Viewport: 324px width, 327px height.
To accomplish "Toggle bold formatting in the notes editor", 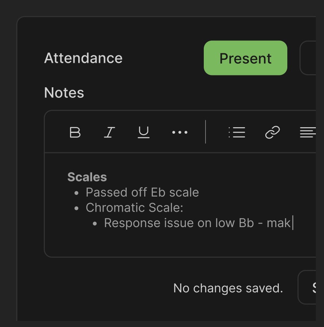I will [x=75, y=132].
